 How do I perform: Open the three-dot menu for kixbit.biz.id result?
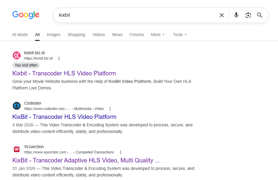click(59, 58)
